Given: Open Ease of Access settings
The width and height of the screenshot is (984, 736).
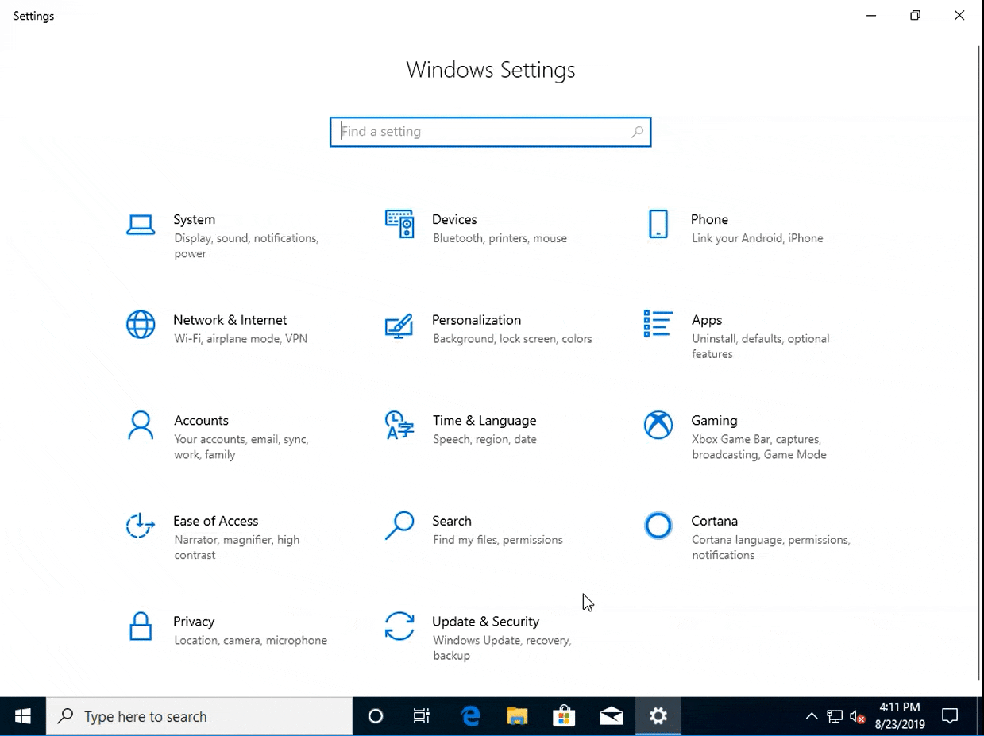Looking at the screenshot, I should point(216,522).
